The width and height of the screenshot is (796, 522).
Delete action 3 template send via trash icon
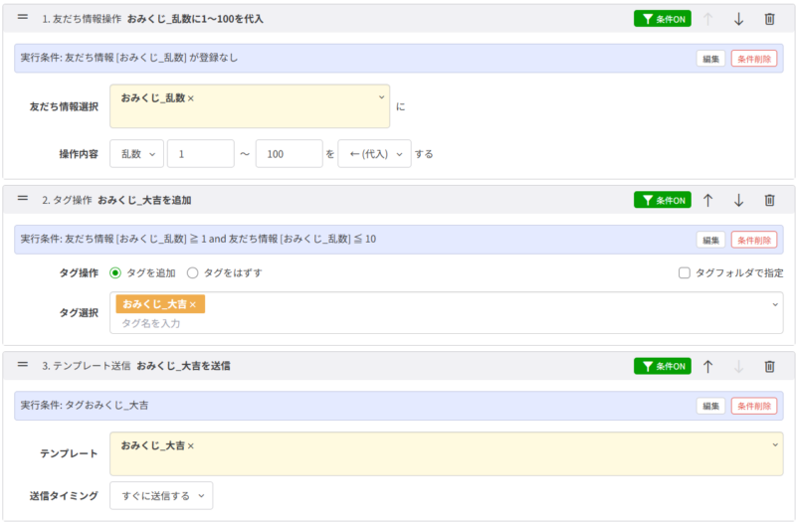(x=769, y=366)
